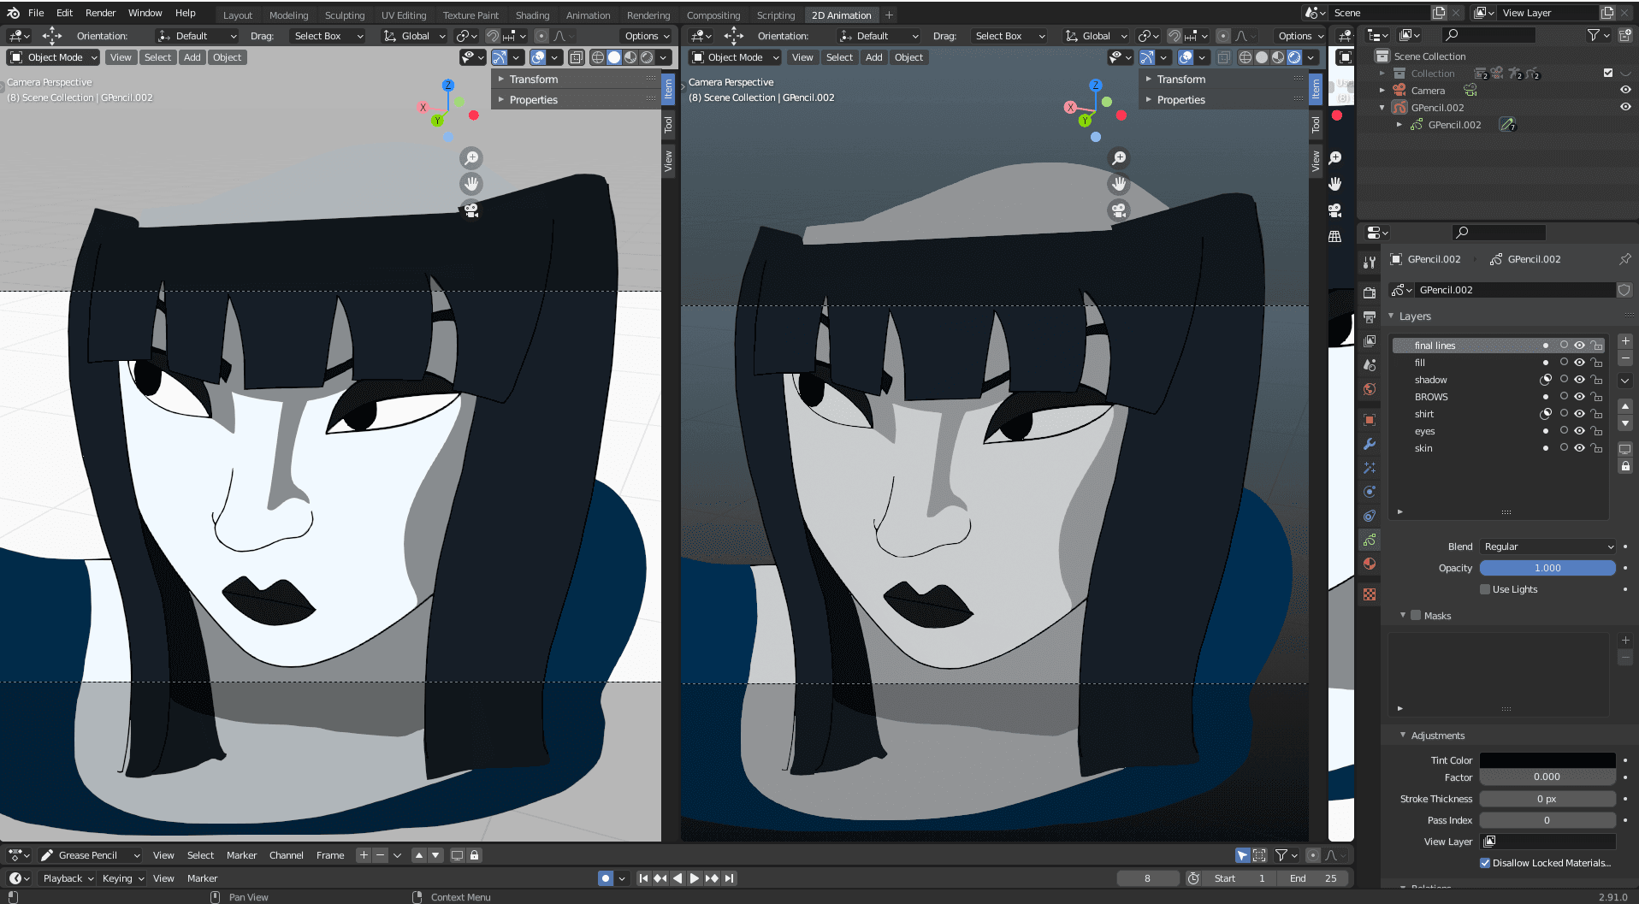Screen dimensions: 1639x904
Task: Collapse GPencil.002 object in outliner
Action: (x=1382, y=108)
